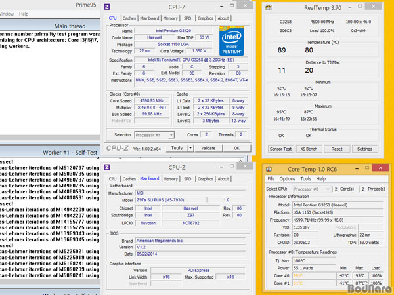The width and height of the screenshot is (394, 295).
Task: Open About tab in lower CPU-Z window
Action: click(223, 178)
